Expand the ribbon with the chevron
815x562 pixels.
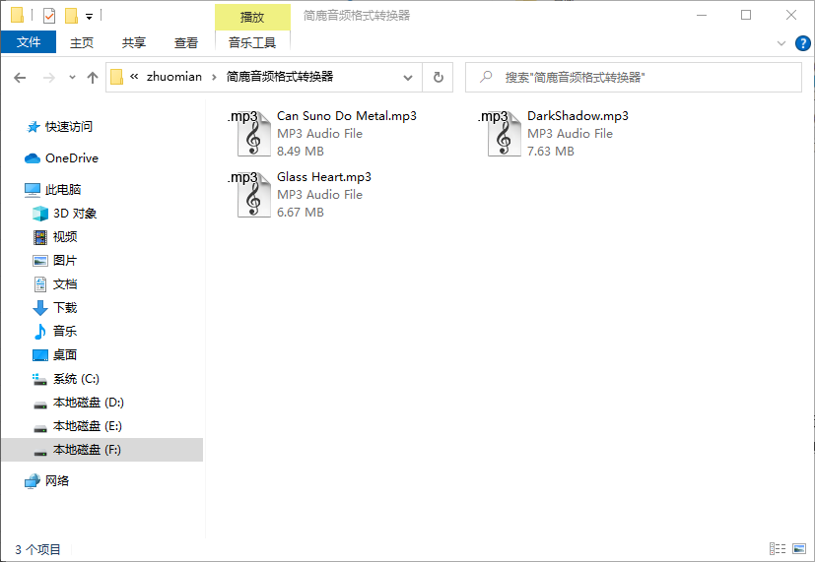(x=781, y=43)
